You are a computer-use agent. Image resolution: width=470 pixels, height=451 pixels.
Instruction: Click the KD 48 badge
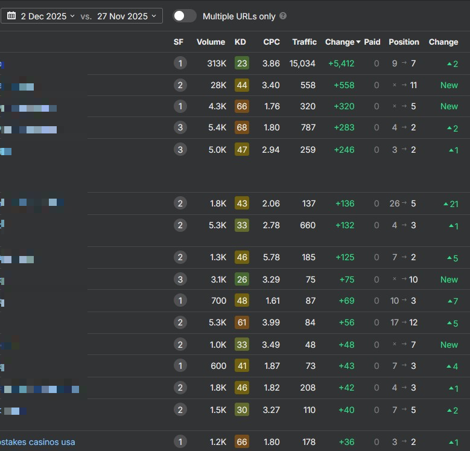[242, 301]
